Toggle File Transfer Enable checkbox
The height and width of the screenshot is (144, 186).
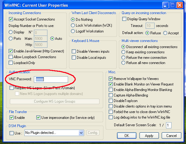(11, 118)
